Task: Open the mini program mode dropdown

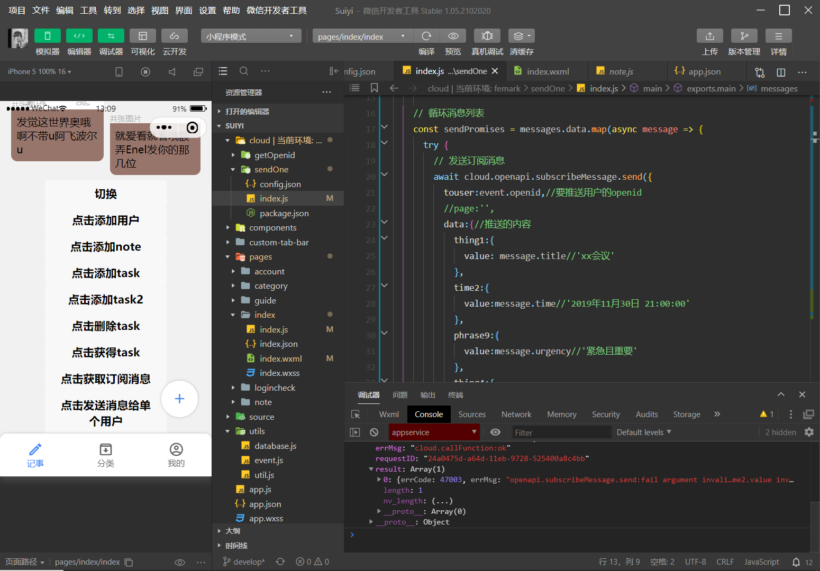Action: click(x=251, y=36)
